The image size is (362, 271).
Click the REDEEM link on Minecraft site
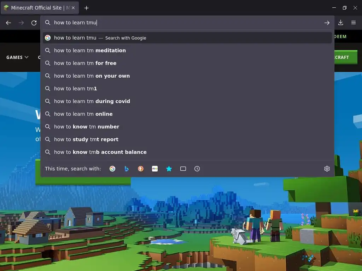pos(340,37)
